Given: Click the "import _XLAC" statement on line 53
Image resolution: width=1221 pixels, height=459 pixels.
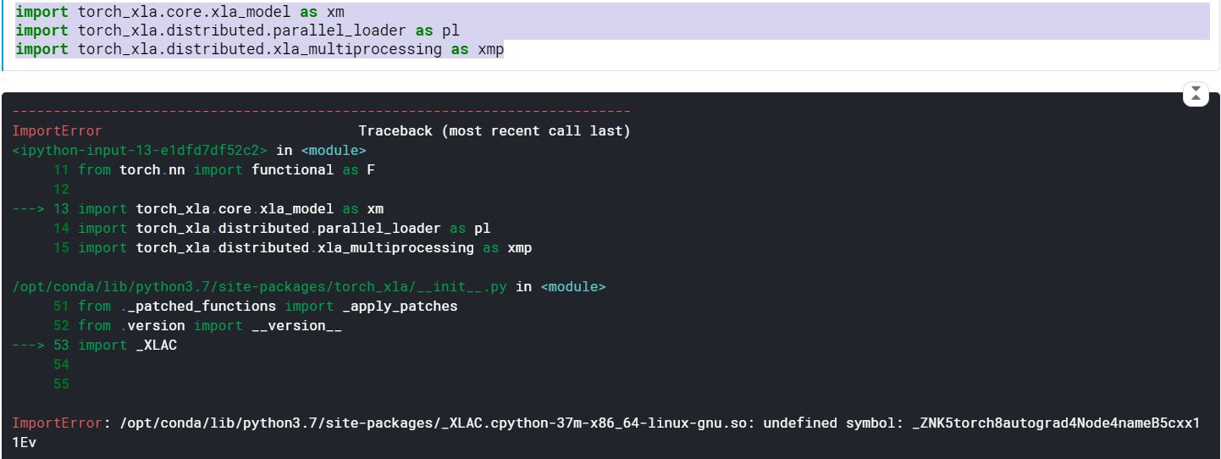Looking at the screenshot, I should point(127,346).
